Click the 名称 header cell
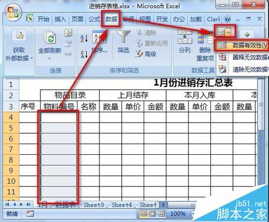The width and height of the screenshot is (269, 222). (88, 106)
